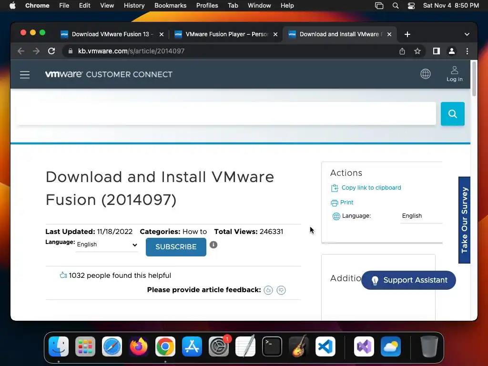Open Spotlight search in menu bar
Viewport: 488px width, 366px height.
pos(396,6)
